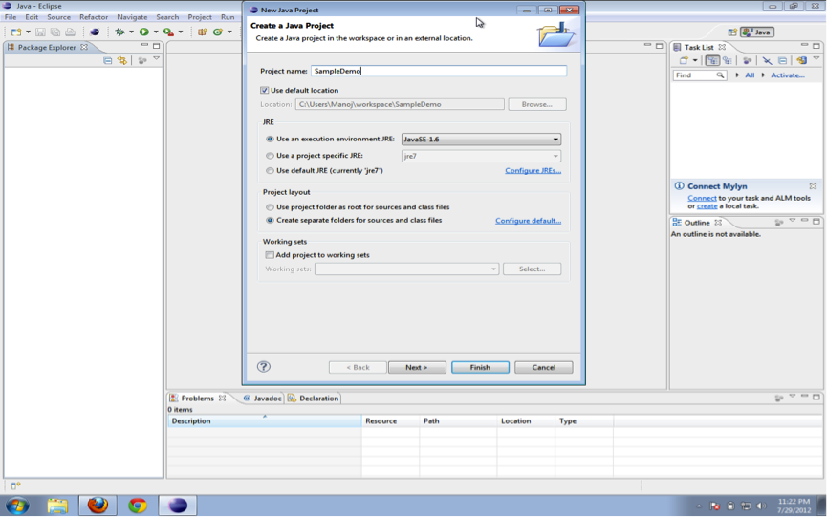Click the Configure default... link
The width and height of the screenshot is (827, 517).
(528, 221)
